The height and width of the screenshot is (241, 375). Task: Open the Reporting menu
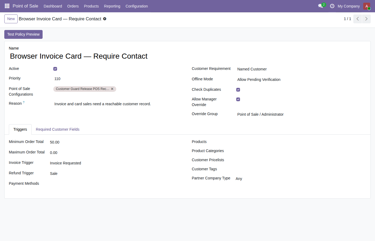[x=112, y=6]
